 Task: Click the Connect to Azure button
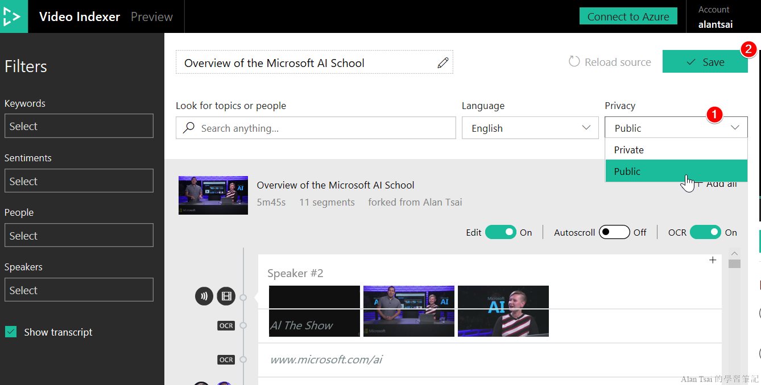pos(628,16)
